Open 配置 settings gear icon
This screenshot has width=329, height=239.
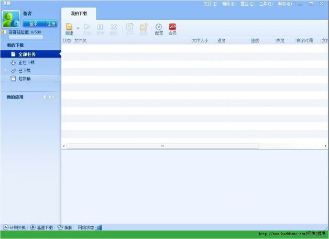159,27
